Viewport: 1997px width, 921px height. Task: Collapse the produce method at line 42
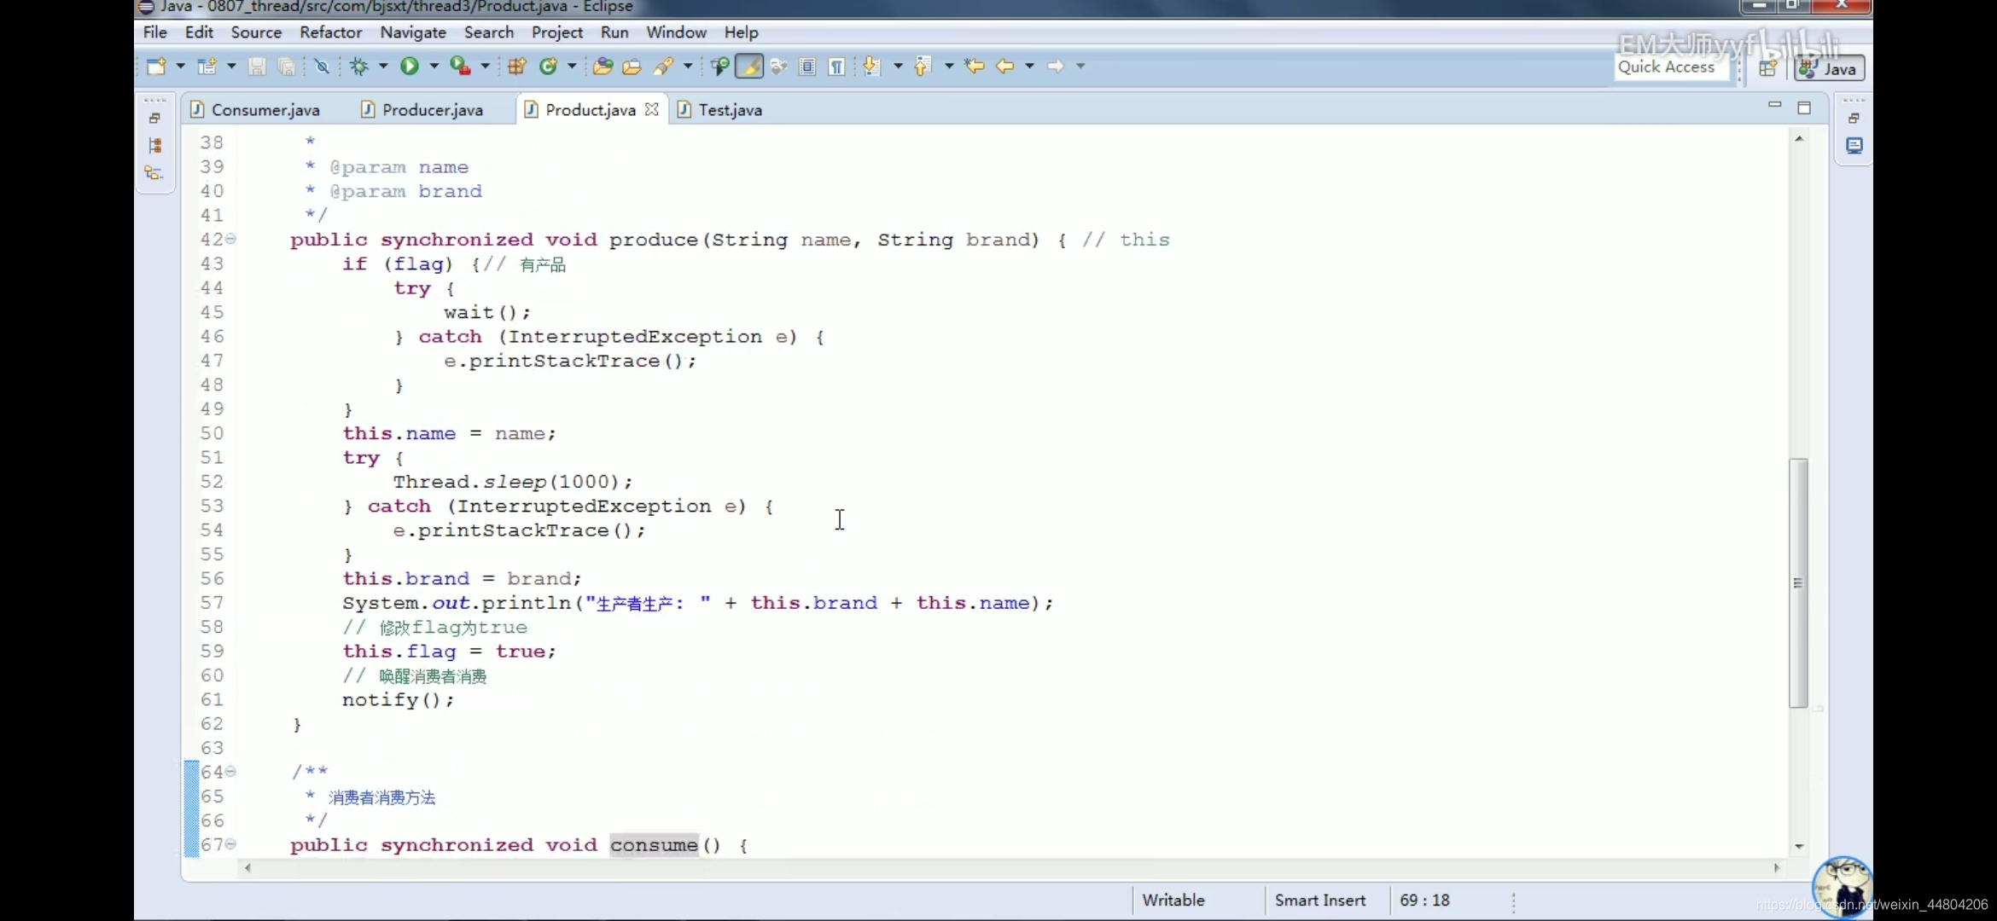pyautogui.click(x=231, y=240)
